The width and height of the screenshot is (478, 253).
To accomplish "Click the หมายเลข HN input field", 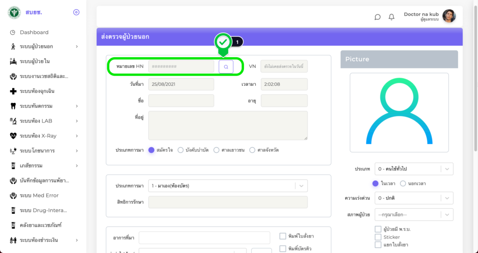I will click(x=181, y=67).
